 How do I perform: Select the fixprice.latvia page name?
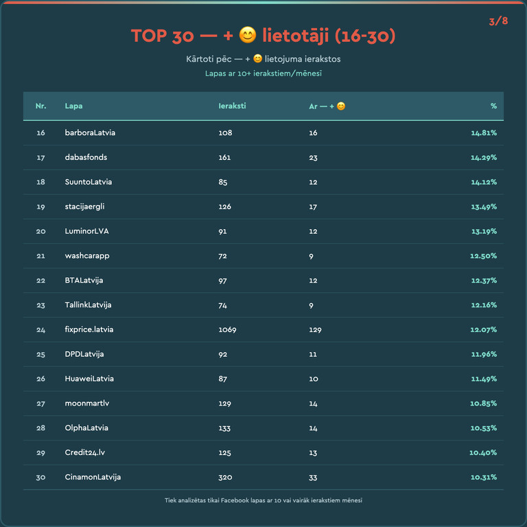89,329
